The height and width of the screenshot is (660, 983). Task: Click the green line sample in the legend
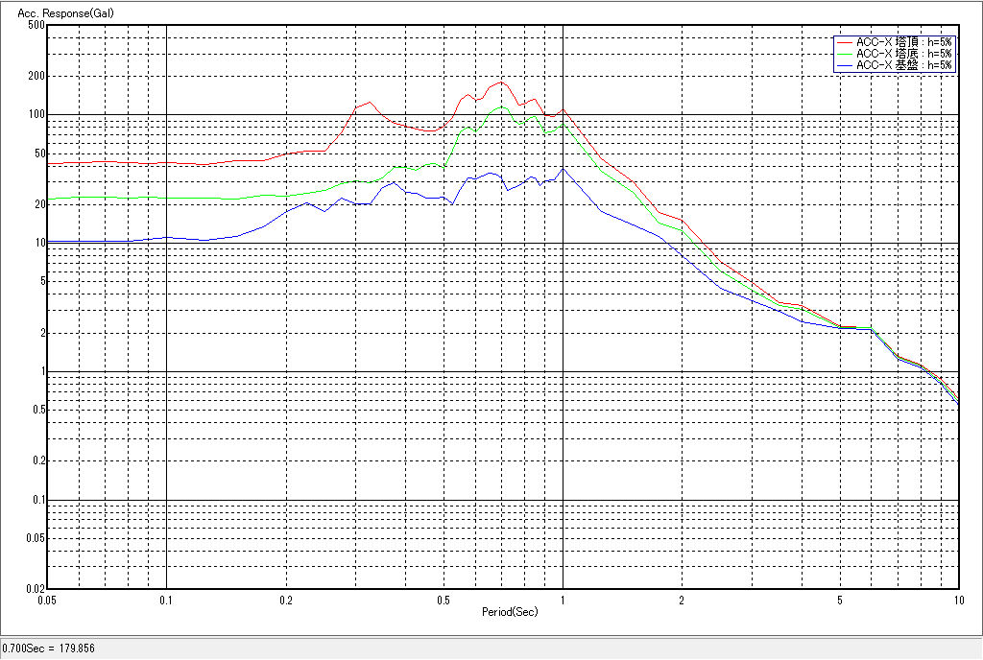pos(844,54)
